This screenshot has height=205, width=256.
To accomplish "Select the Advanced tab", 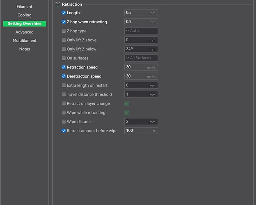I will point(25,32).
